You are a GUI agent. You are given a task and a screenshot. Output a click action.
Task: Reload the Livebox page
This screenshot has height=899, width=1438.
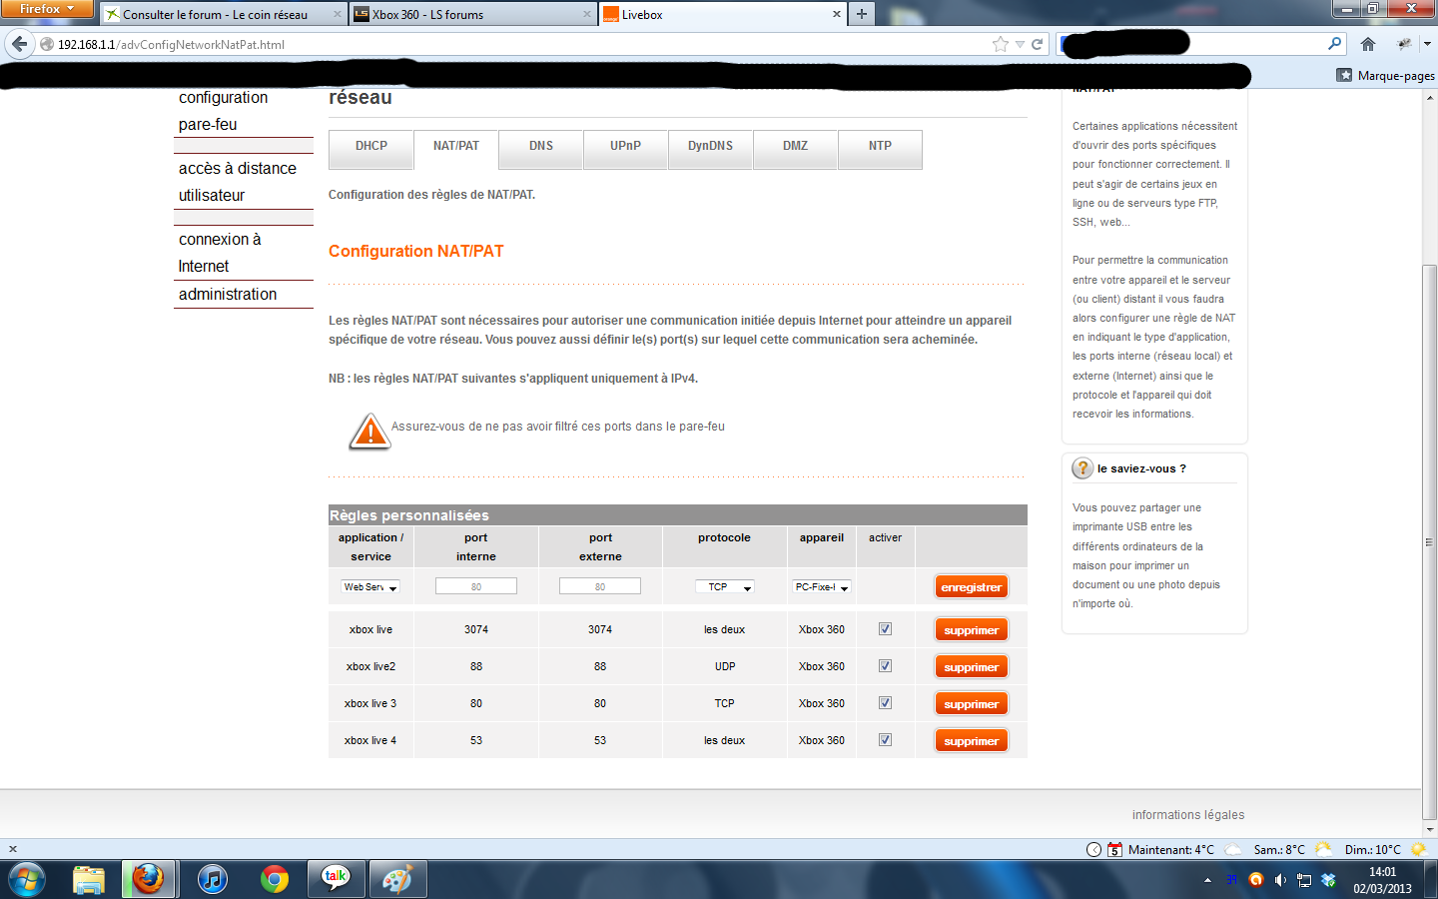pyautogui.click(x=1037, y=44)
